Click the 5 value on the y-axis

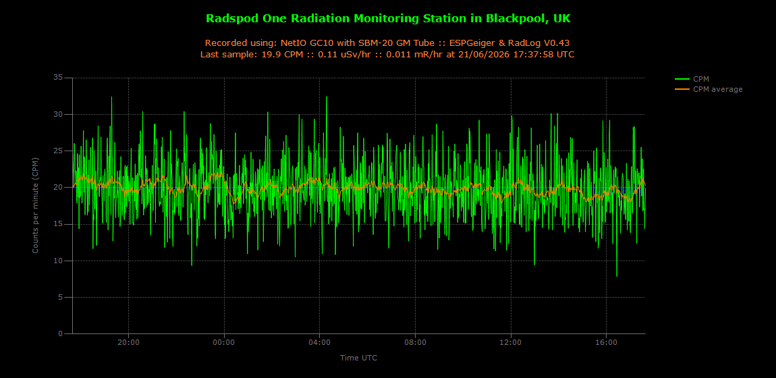(x=61, y=298)
